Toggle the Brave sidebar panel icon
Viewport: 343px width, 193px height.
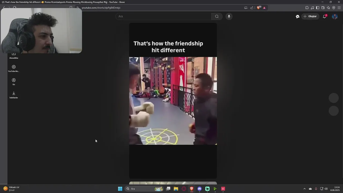(318, 8)
